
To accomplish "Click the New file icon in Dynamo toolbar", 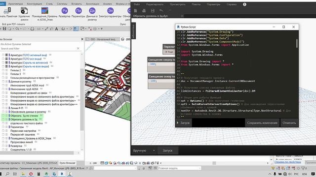I will (x=136, y=10).
